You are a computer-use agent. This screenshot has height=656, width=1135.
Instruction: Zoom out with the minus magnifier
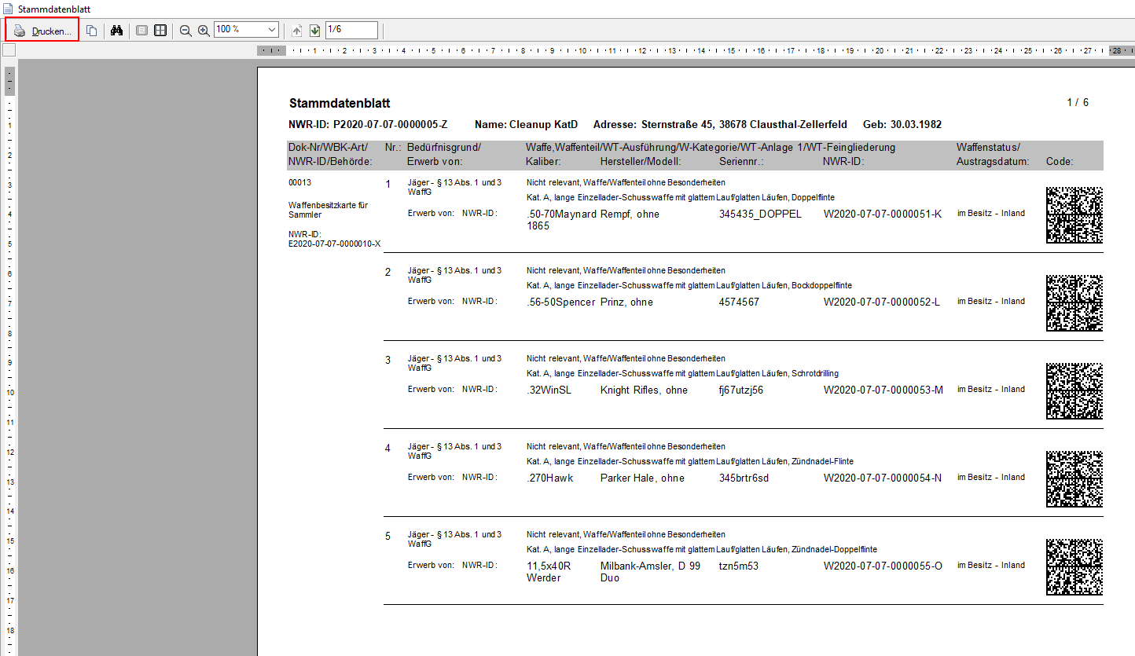[x=185, y=31]
